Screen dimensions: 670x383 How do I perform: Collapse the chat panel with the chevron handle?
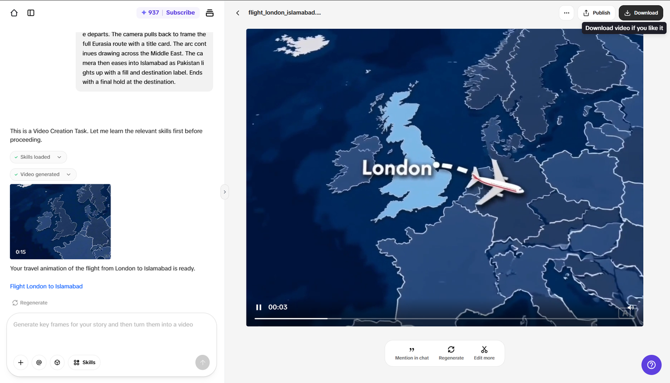pos(225,192)
